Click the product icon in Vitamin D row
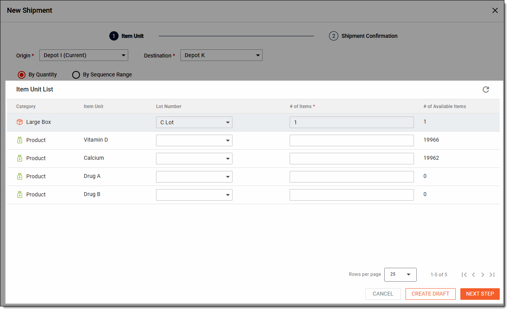 pyautogui.click(x=20, y=140)
